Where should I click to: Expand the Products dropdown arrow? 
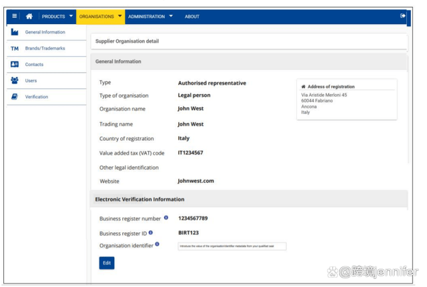[71, 16]
